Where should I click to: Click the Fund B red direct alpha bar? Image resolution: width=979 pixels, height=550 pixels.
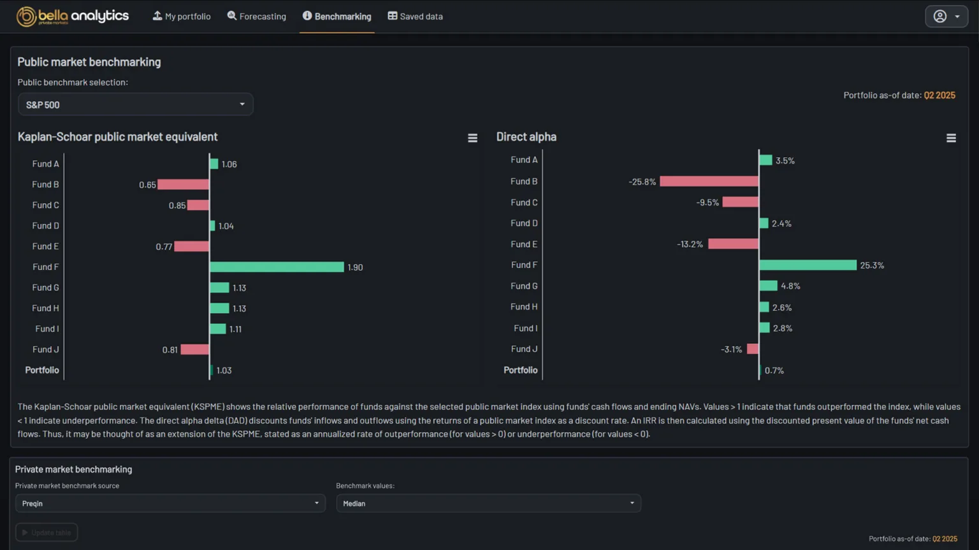[709, 181]
